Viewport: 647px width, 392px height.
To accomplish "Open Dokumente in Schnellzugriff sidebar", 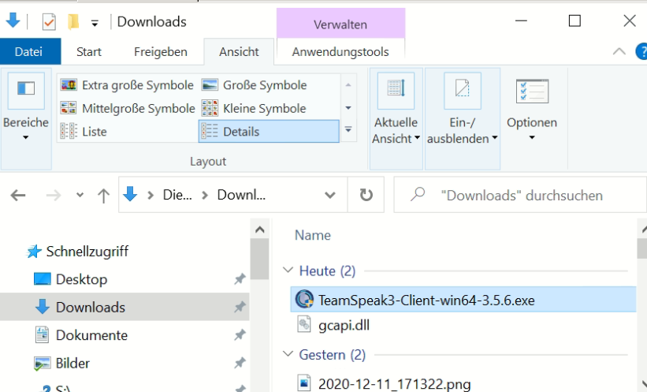I will tap(91, 335).
